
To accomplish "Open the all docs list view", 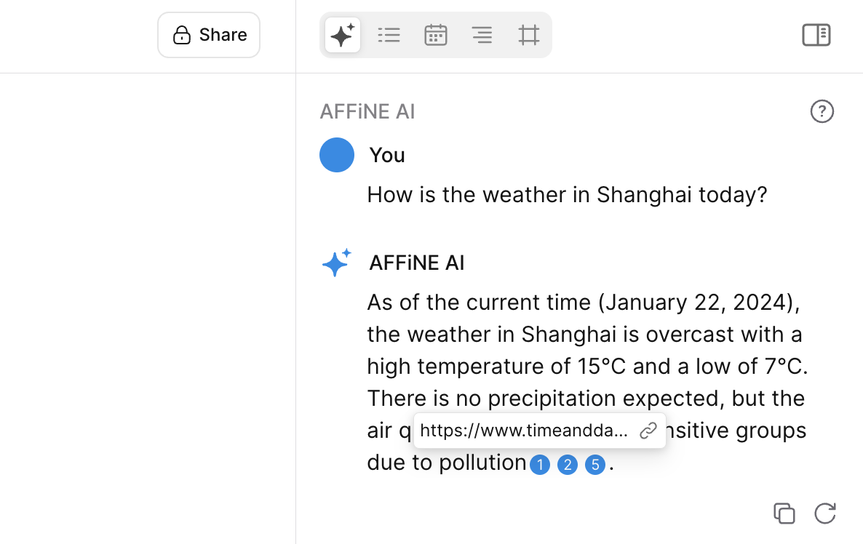I will pyautogui.click(x=389, y=34).
